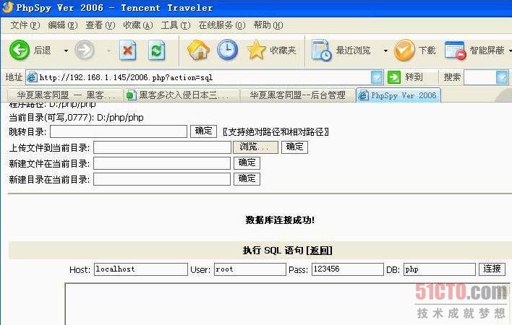This screenshot has width=512, height=325.
Task: Open the 收藏(A) menu
Action: pos(138,25)
